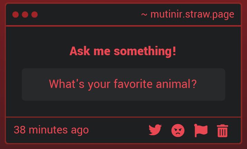Click the angry face block icon
Viewport: 247px width, 149px height.
coord(178,130)
